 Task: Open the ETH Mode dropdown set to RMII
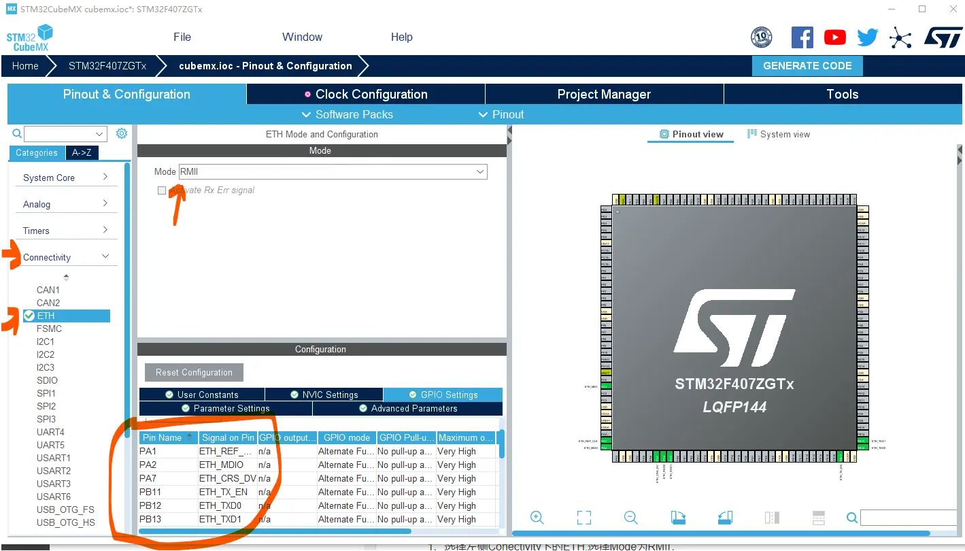(333, 172)
